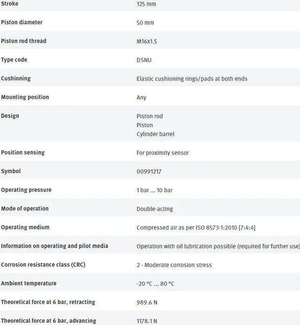Click the oil lubrication information text

point(218,246)
